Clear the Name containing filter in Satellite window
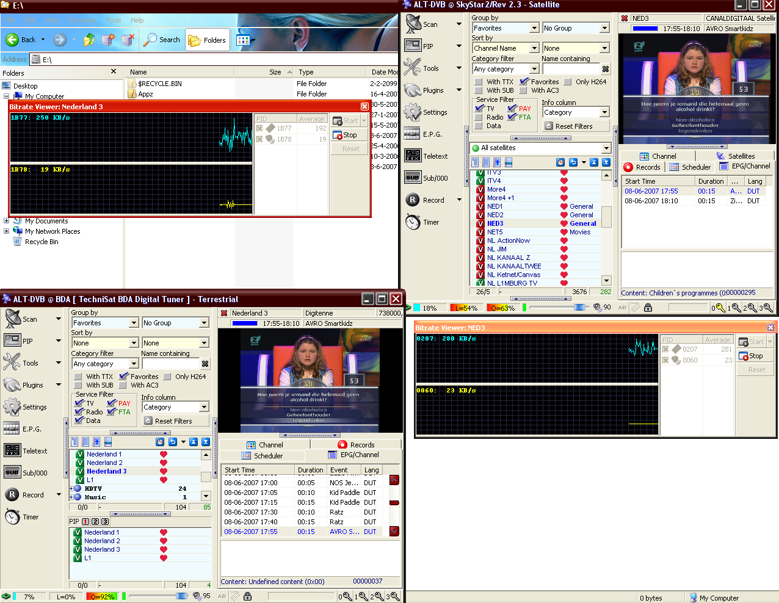 (x=606, y=69)
